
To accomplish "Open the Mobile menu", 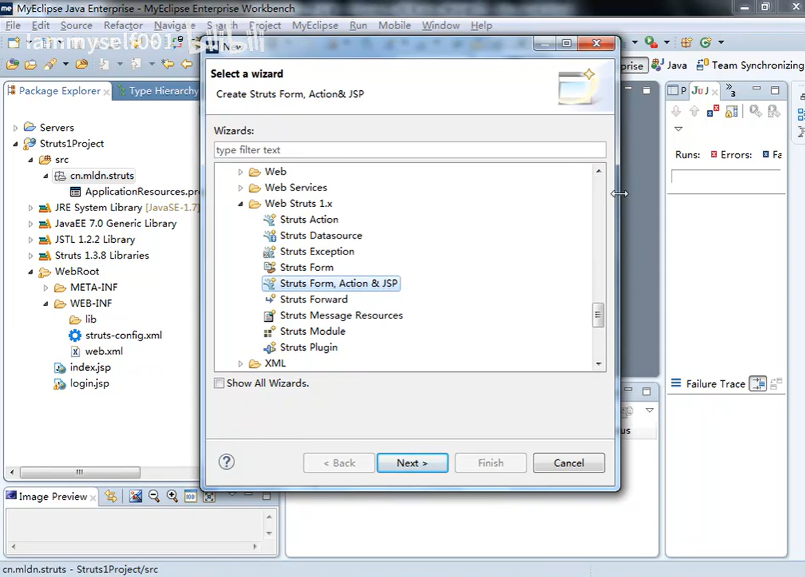I will tap(395, 25).
